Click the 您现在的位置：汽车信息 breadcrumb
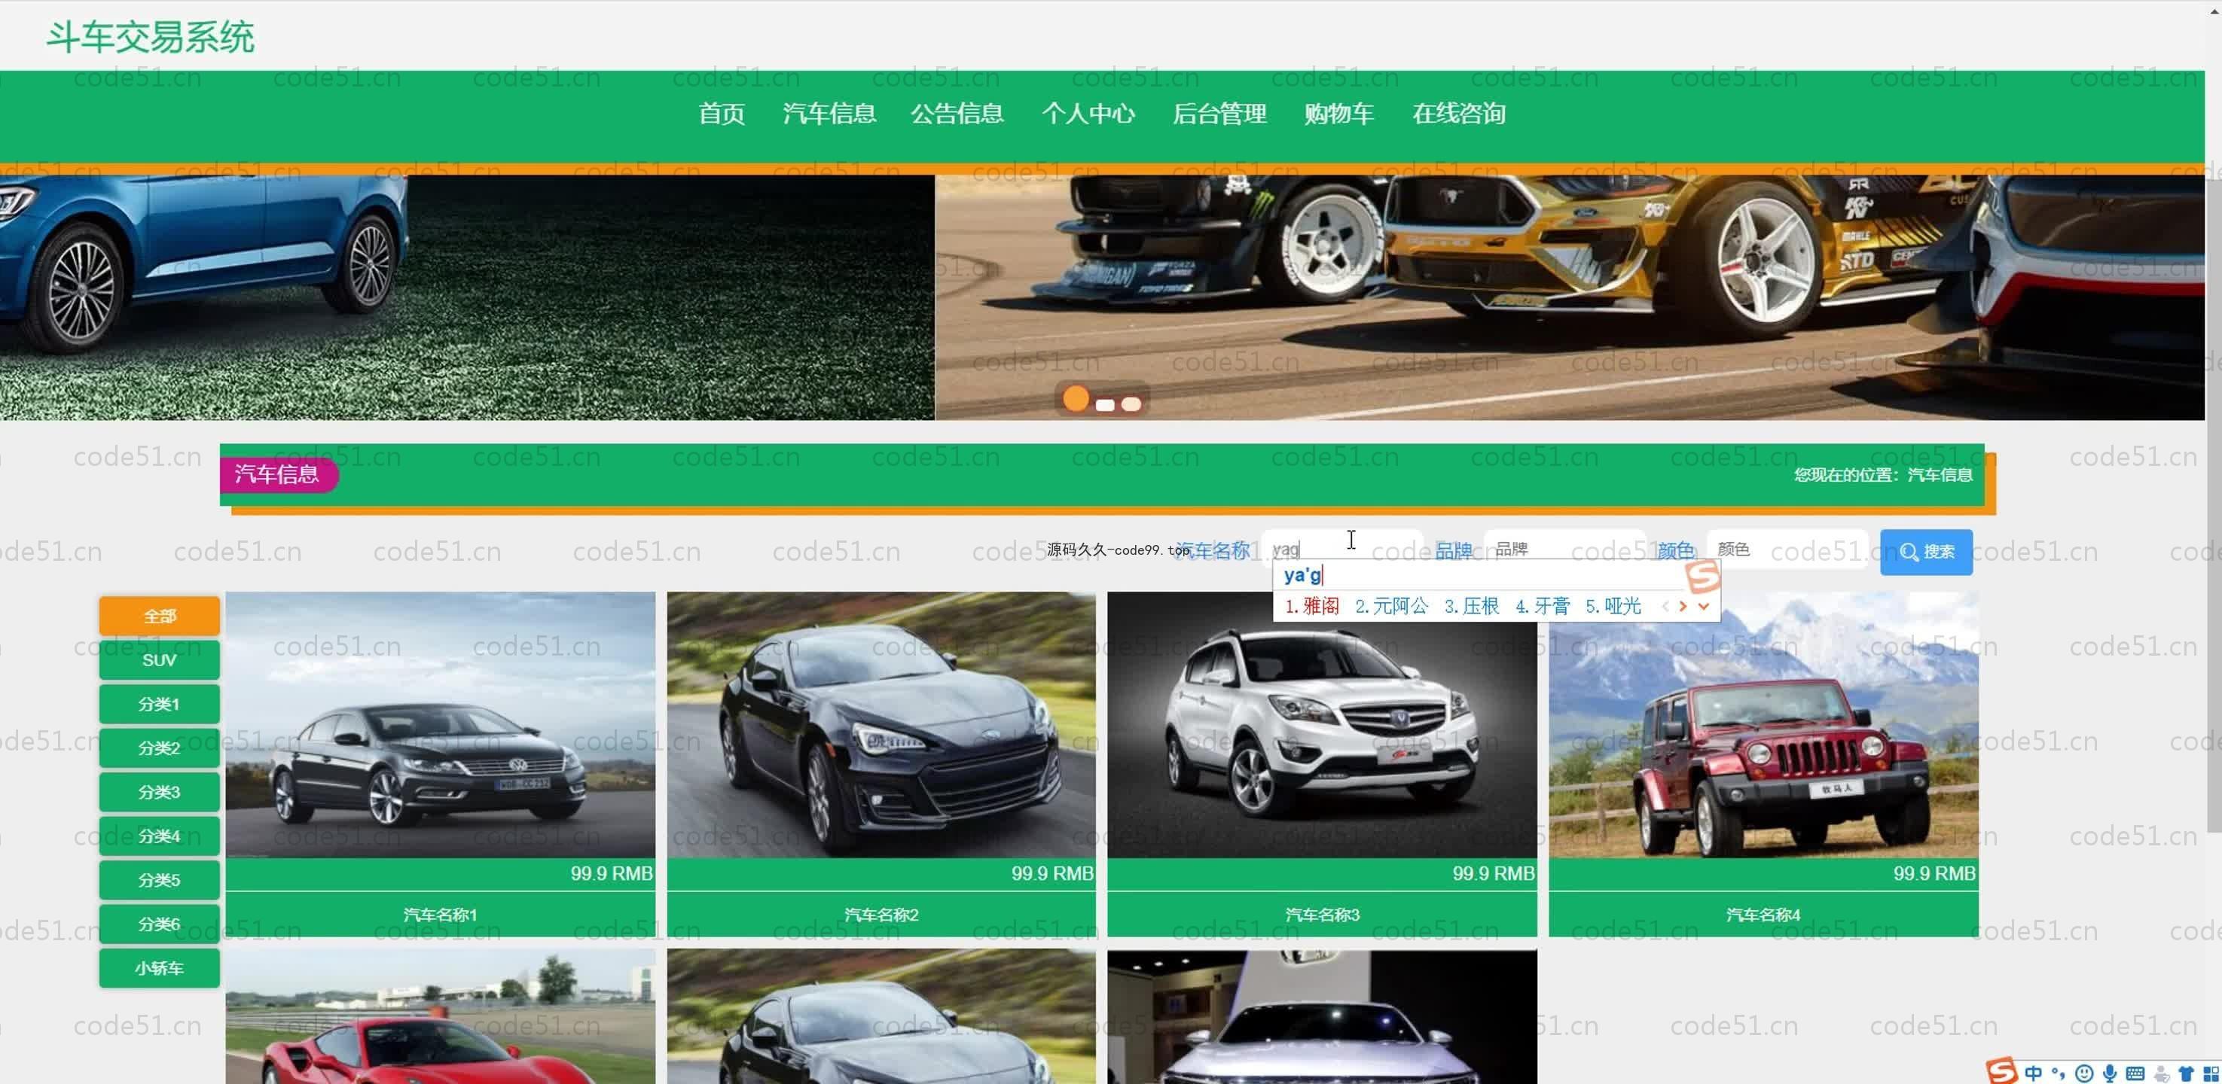This screenshot has height=1084, width=2222. click(x=1883, y=474)
